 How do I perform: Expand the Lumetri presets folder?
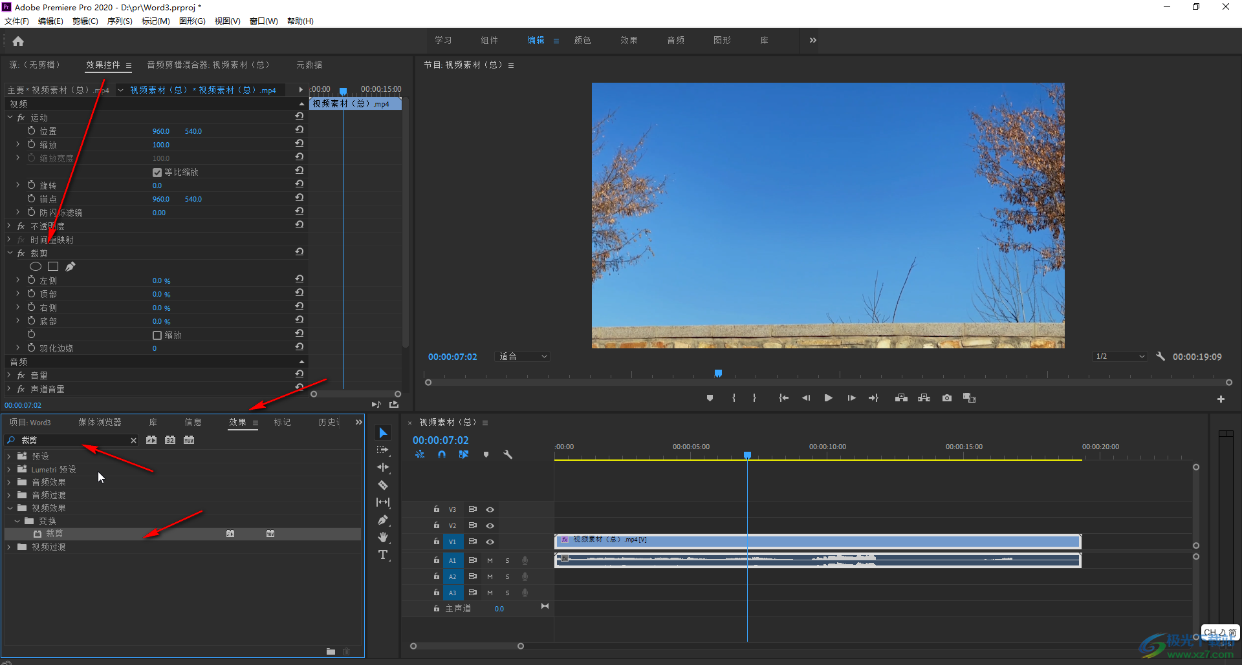point(9,469)
